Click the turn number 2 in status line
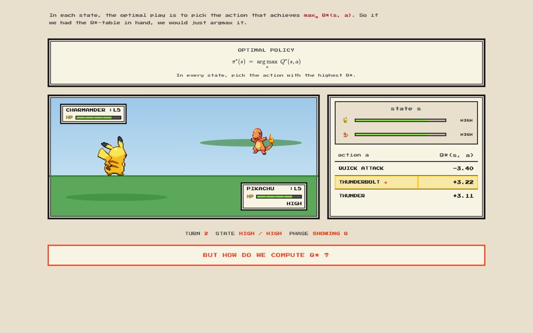 point(206,234)
